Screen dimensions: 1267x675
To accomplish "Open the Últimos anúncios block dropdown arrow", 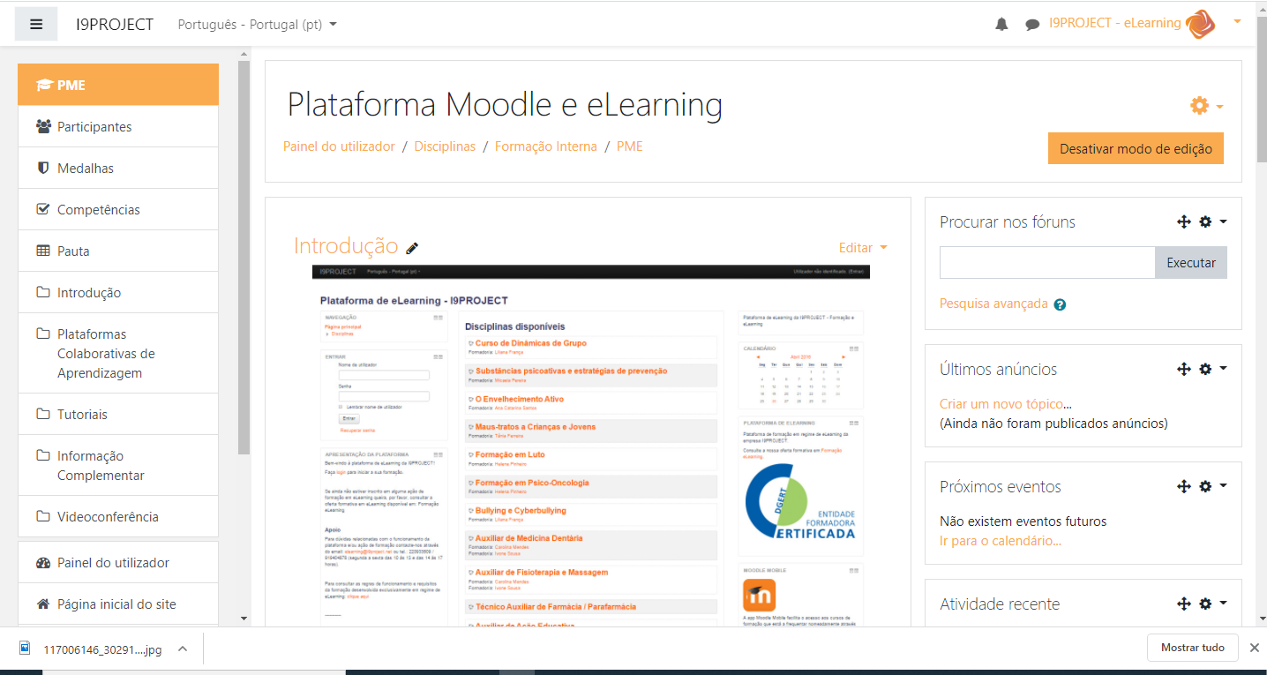I will click(x=1223, y=369).
